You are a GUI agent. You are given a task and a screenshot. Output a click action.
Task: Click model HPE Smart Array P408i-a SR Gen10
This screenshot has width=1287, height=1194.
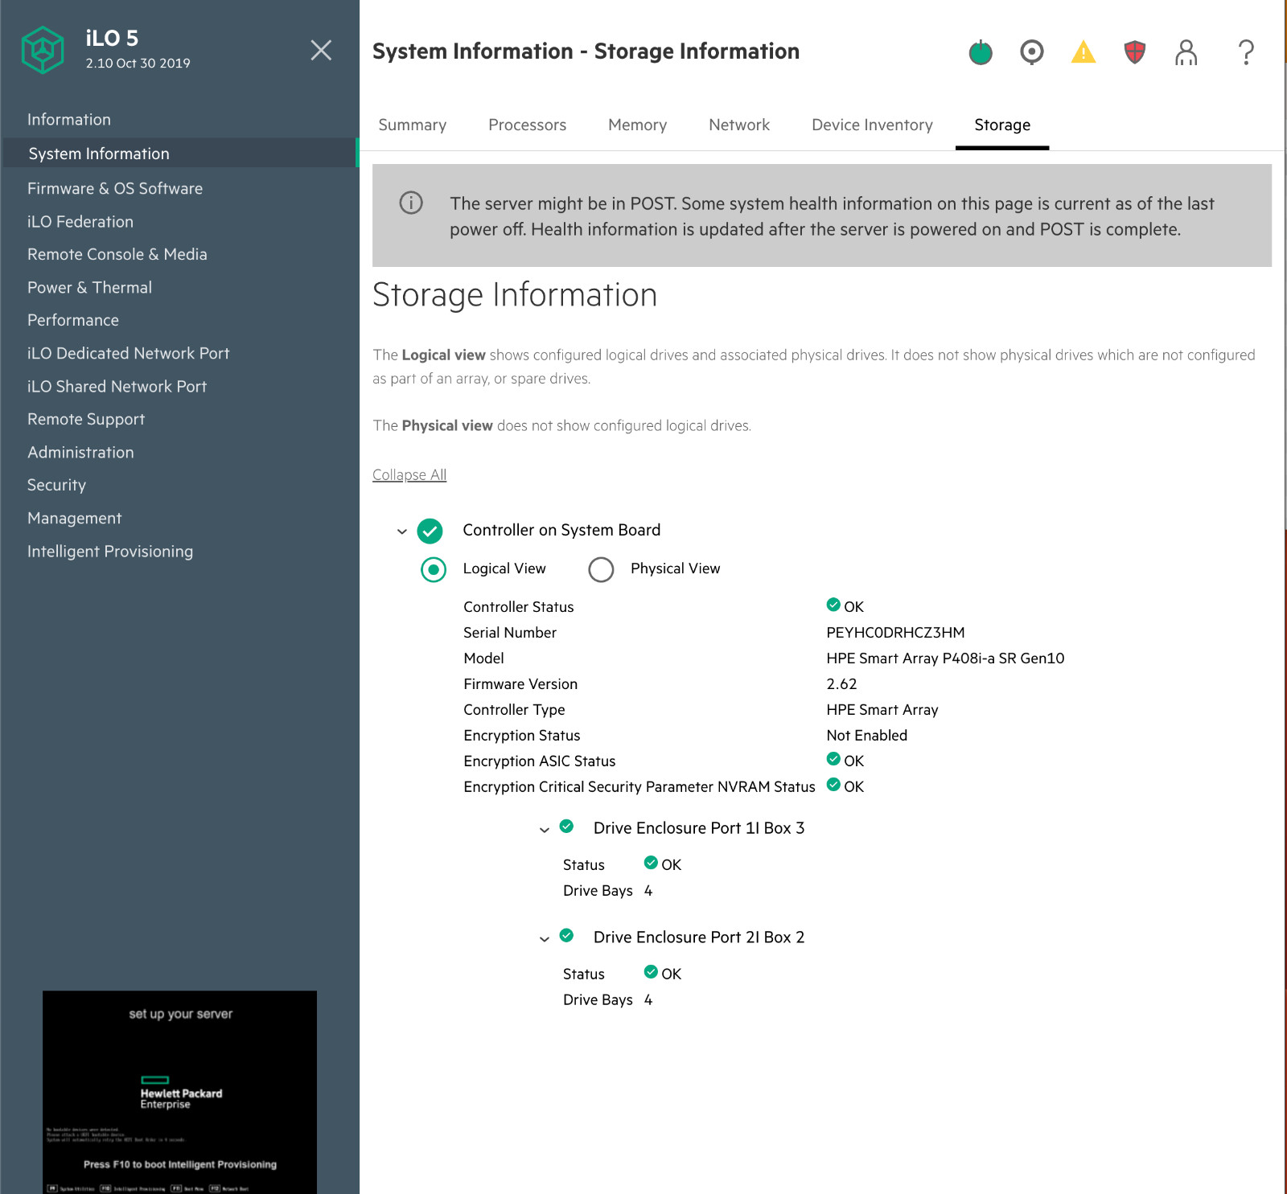coord(945,658)
